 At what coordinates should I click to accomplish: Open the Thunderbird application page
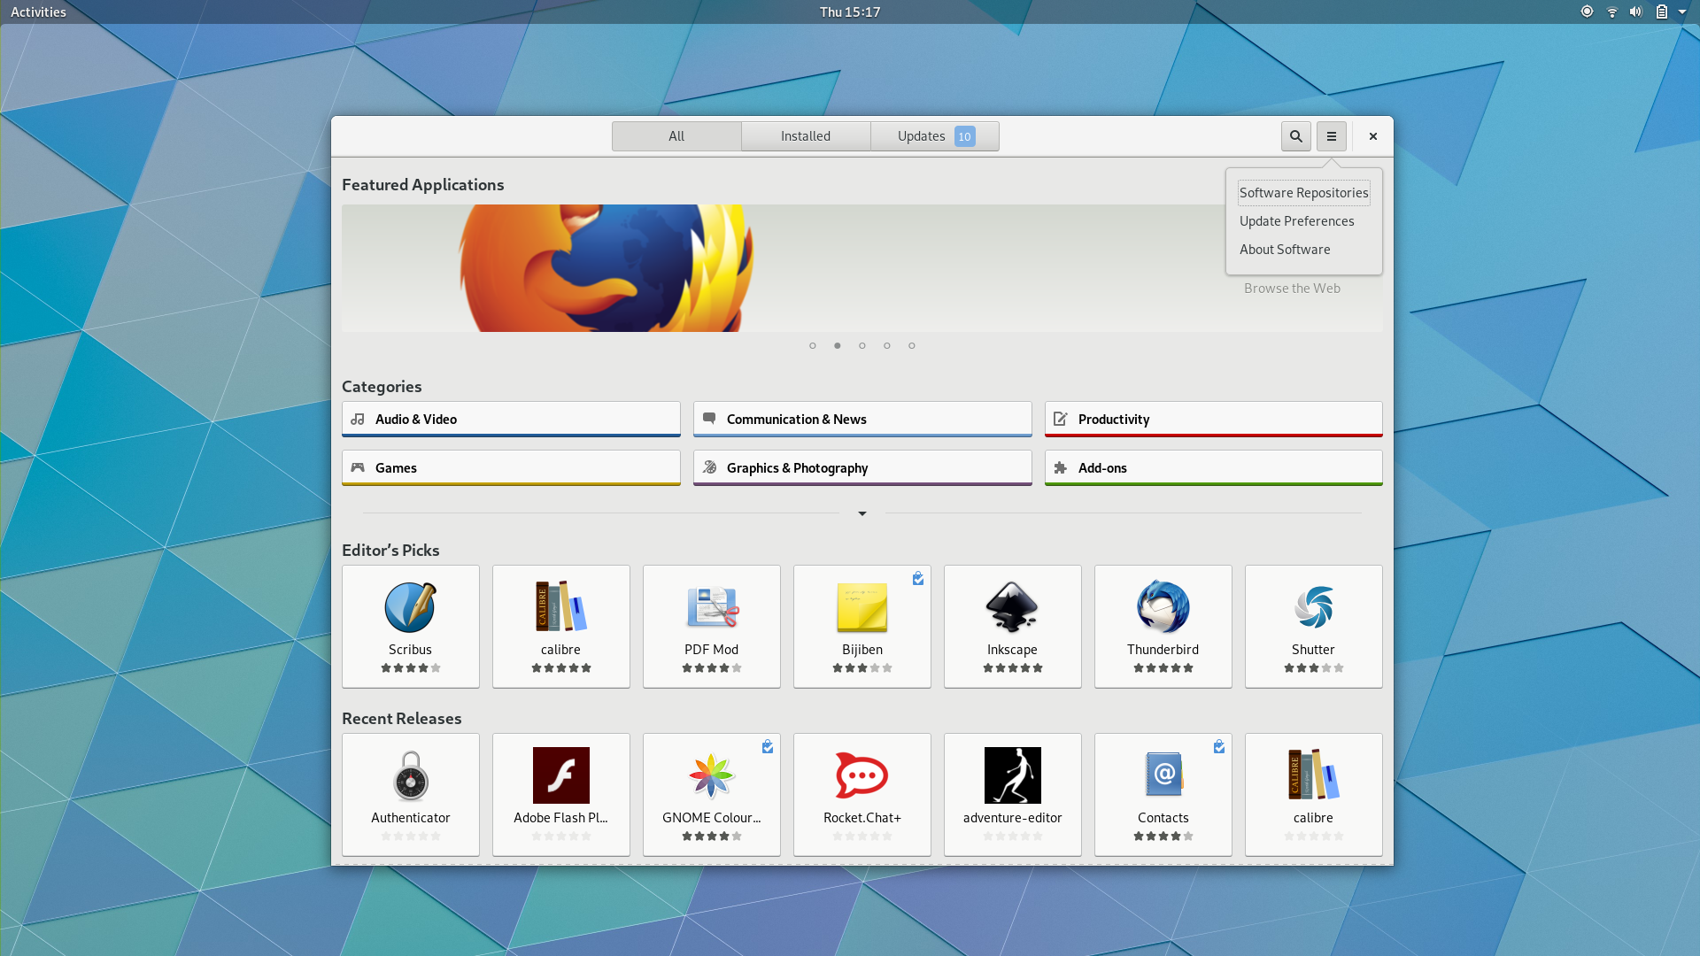point(1163,626)
